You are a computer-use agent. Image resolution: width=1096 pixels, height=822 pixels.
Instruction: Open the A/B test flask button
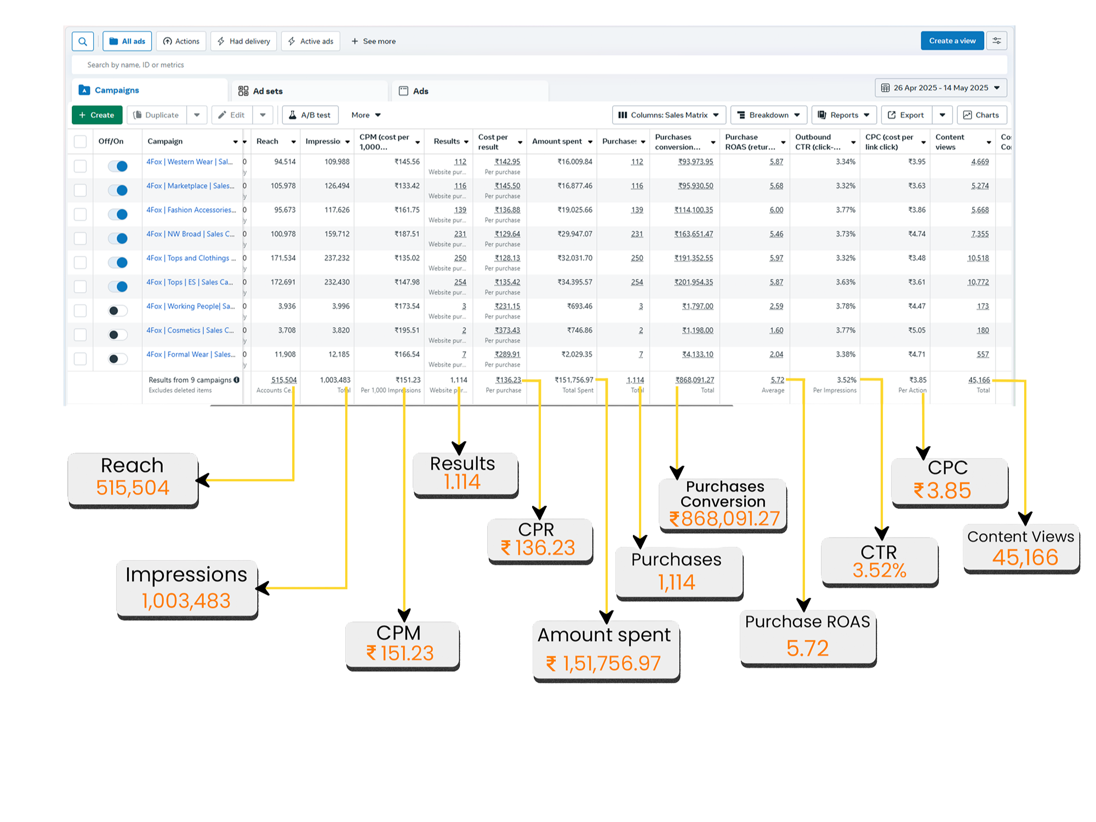(310, 115)
